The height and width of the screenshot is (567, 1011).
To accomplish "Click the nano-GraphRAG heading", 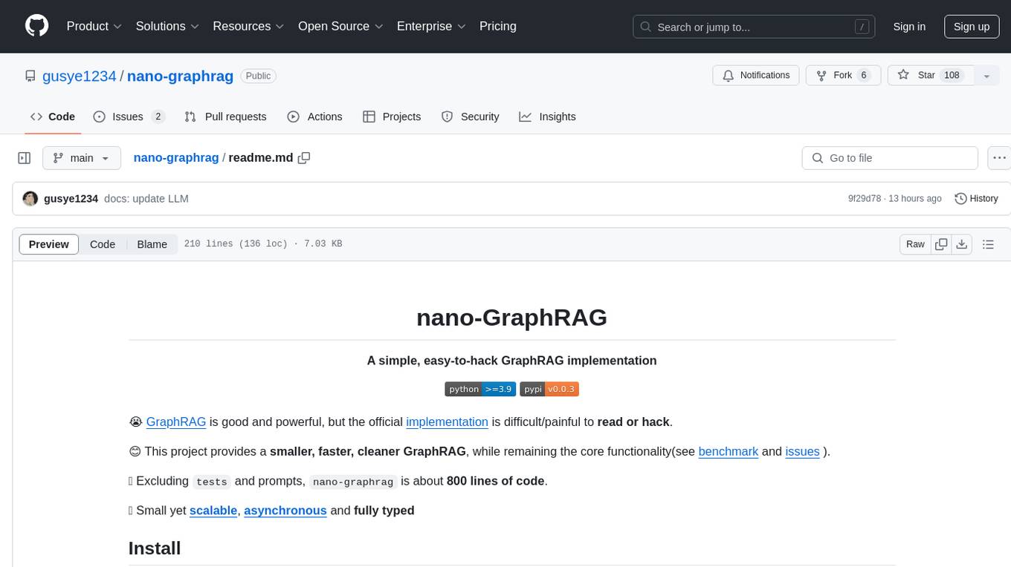I will [512, 318].
